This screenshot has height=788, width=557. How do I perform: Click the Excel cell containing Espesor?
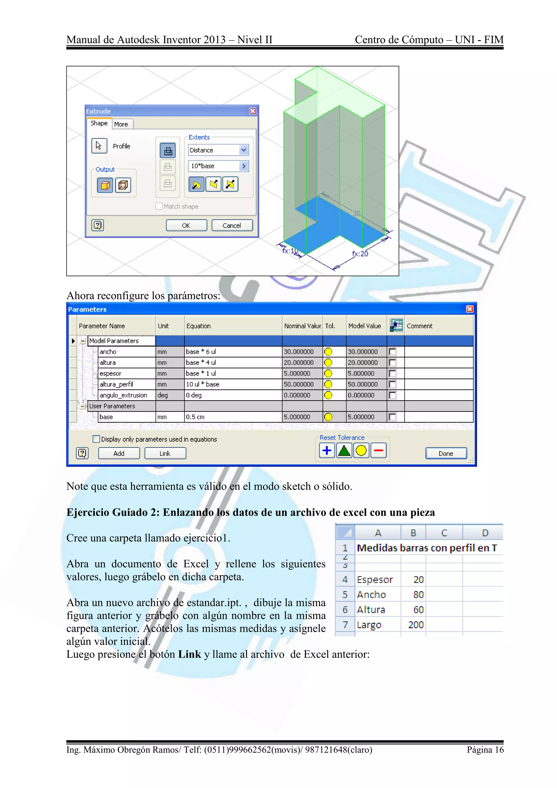[x=377, y=579]
